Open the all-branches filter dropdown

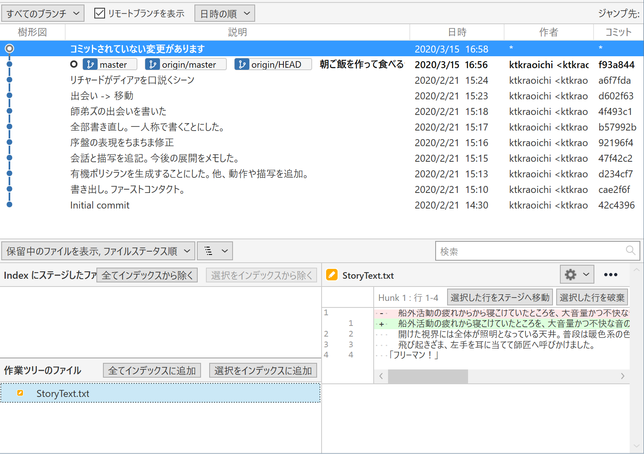[x=43, y=14]
